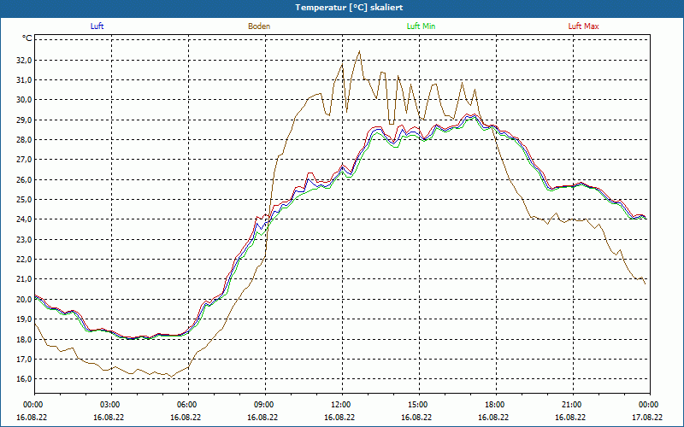
Task: Click the 19,0 y-axis value
Action: click(24, 319)
